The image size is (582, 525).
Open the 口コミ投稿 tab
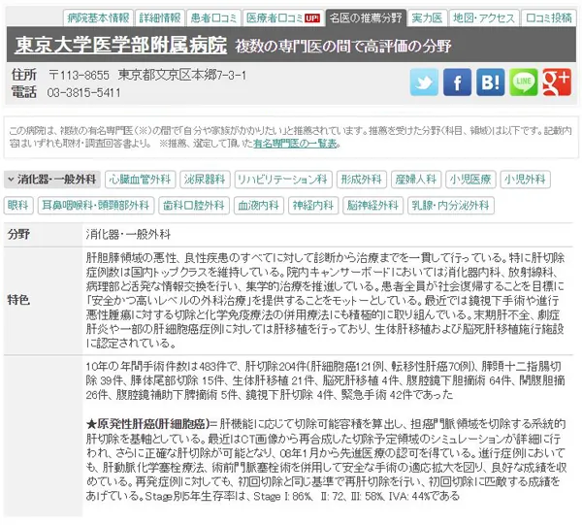[x=549, y=17]
